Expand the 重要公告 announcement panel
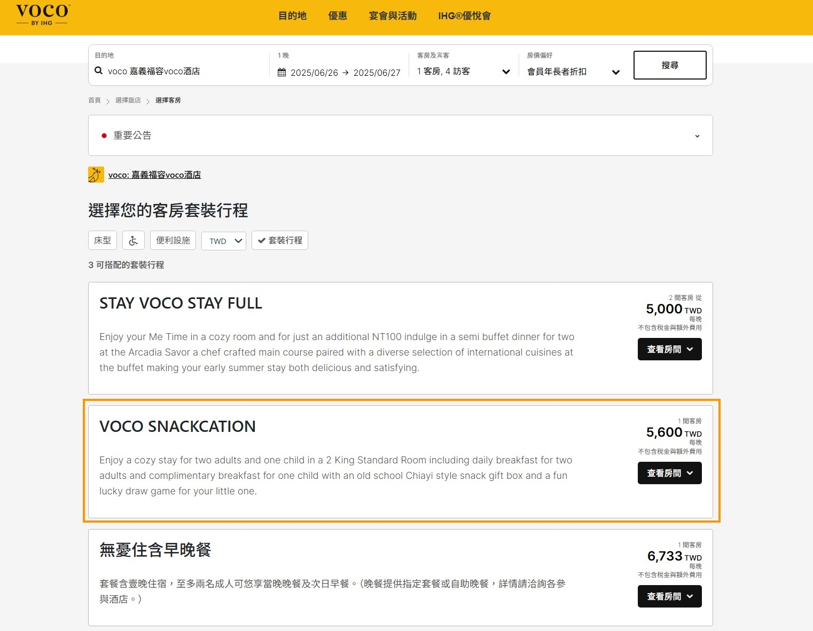Image resolution: width=813 pixels, height=631 pixels. tap(401, 136)
